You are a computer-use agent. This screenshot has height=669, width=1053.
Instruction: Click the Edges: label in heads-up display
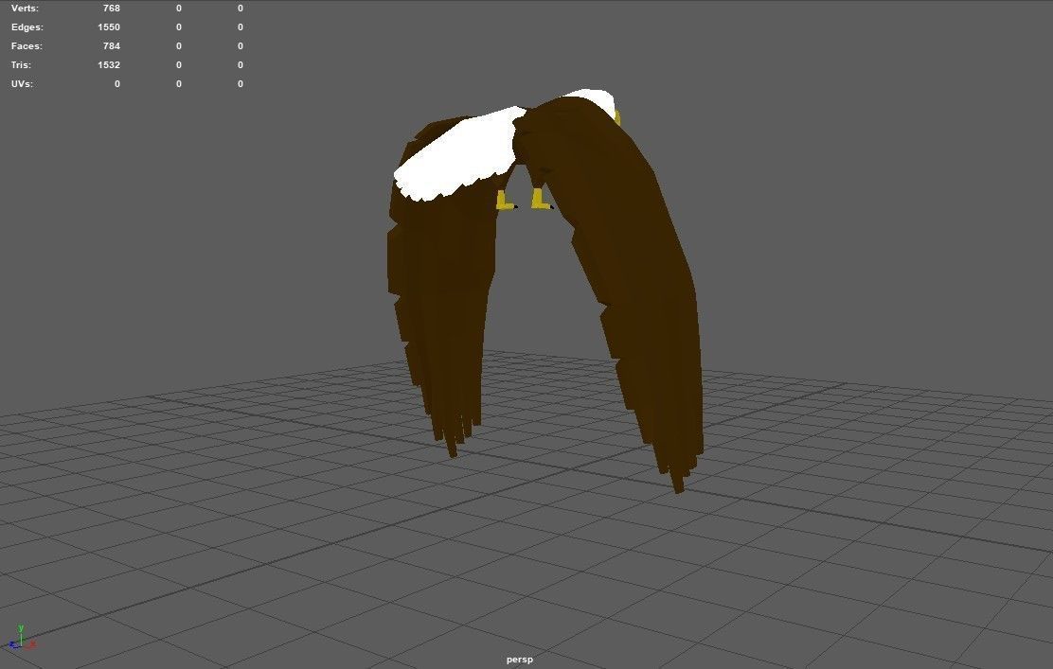pos(27,26)
